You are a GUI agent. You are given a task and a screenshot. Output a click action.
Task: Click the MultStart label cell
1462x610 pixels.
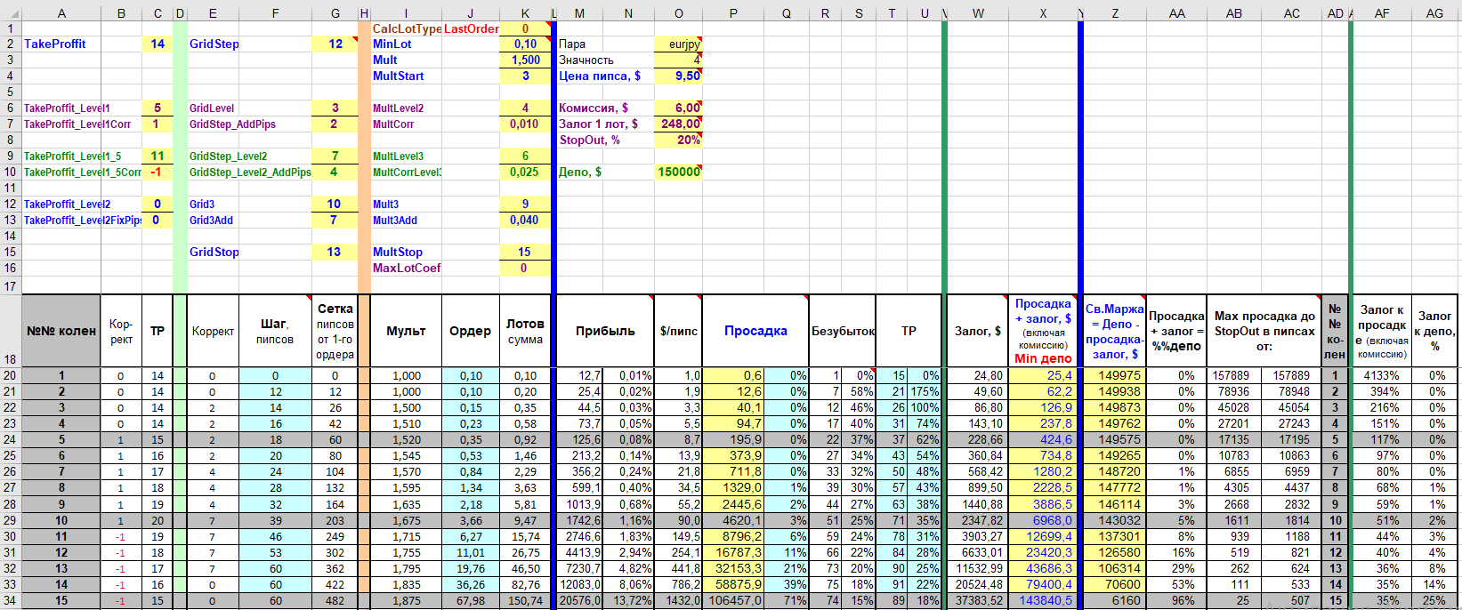406,76
